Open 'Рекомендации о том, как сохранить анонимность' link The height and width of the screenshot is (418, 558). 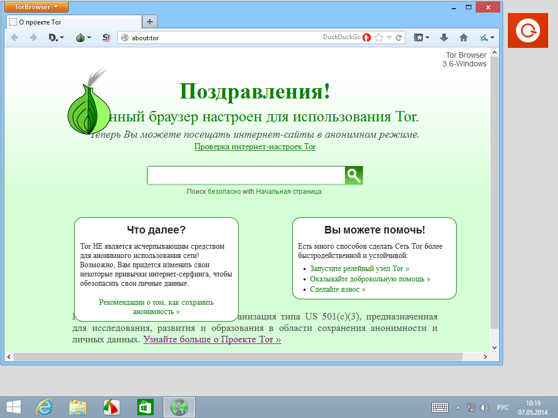156,307
